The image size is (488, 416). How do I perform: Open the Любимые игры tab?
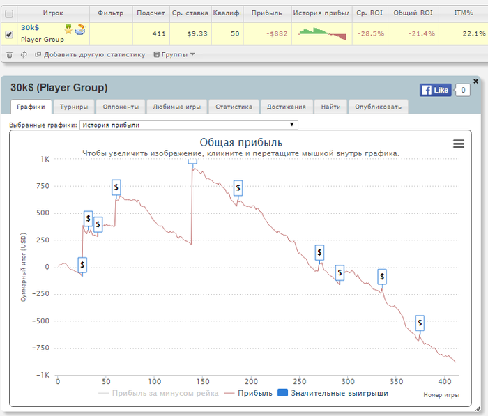click(x=176, y=107)
